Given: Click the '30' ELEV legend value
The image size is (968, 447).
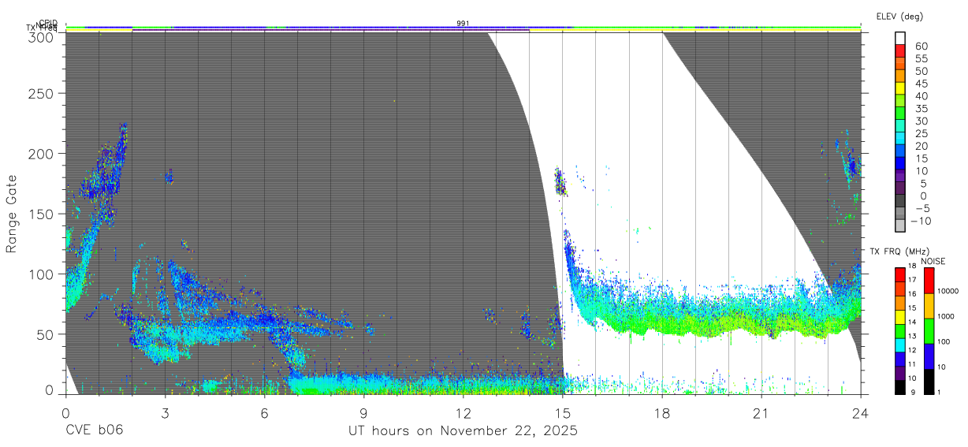Looking at the screenshot, I should tap(921, 121).
